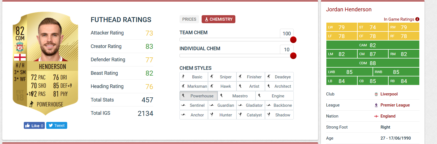Viewport: 437px width, 144px height.
Task: Click the Premier League logo icon
Action: pos(376,105)
